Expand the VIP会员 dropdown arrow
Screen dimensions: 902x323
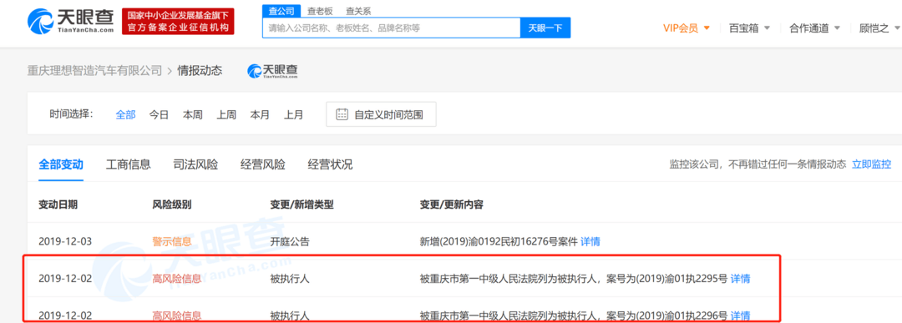pos(707,28)
